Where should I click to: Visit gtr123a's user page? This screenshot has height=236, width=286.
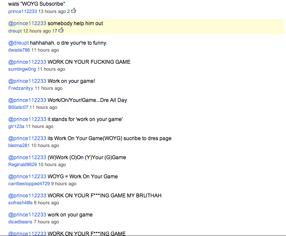[16, 127]
